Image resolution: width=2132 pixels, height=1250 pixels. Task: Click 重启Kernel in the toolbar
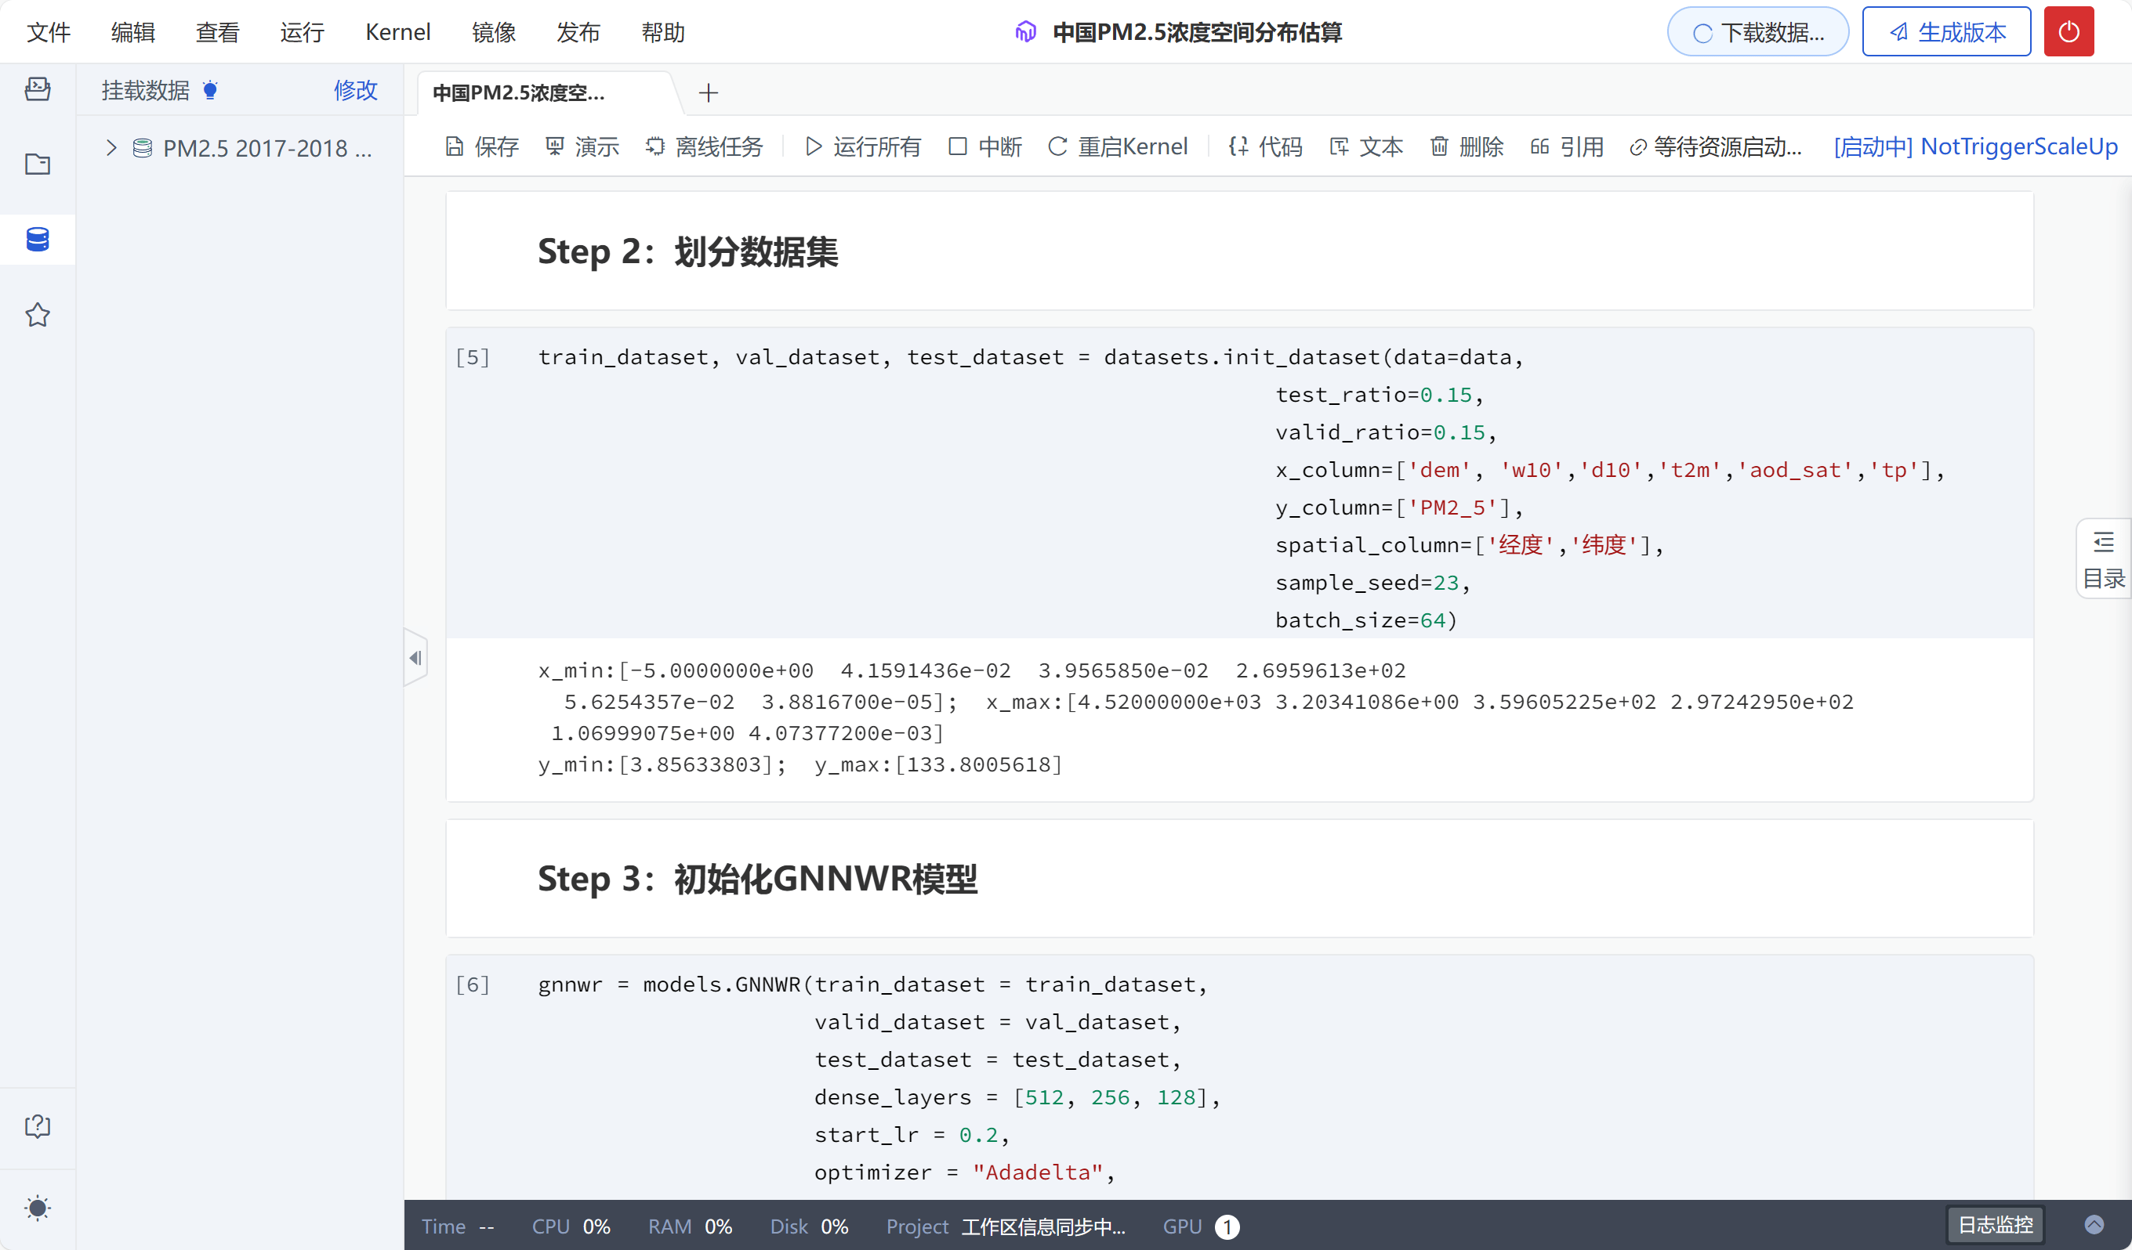click(x=1118, y=147)
